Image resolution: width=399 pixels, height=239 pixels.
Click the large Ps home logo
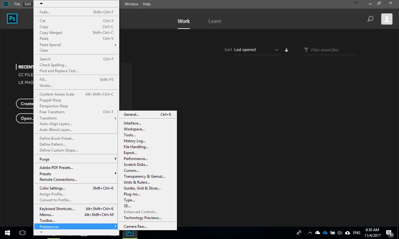12,19
